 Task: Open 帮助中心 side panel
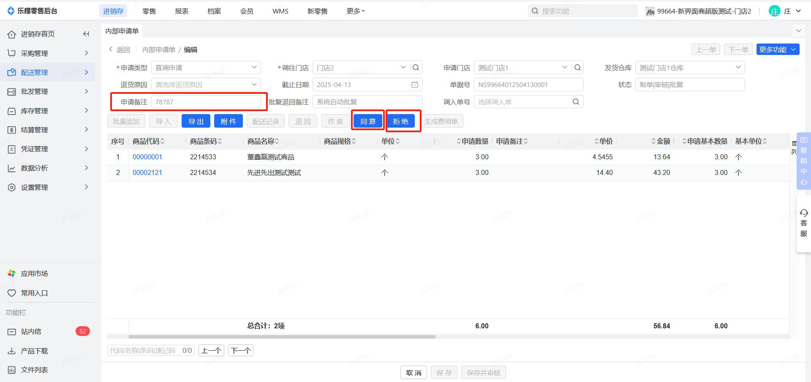pyautogui.click(x=803, y=161)
